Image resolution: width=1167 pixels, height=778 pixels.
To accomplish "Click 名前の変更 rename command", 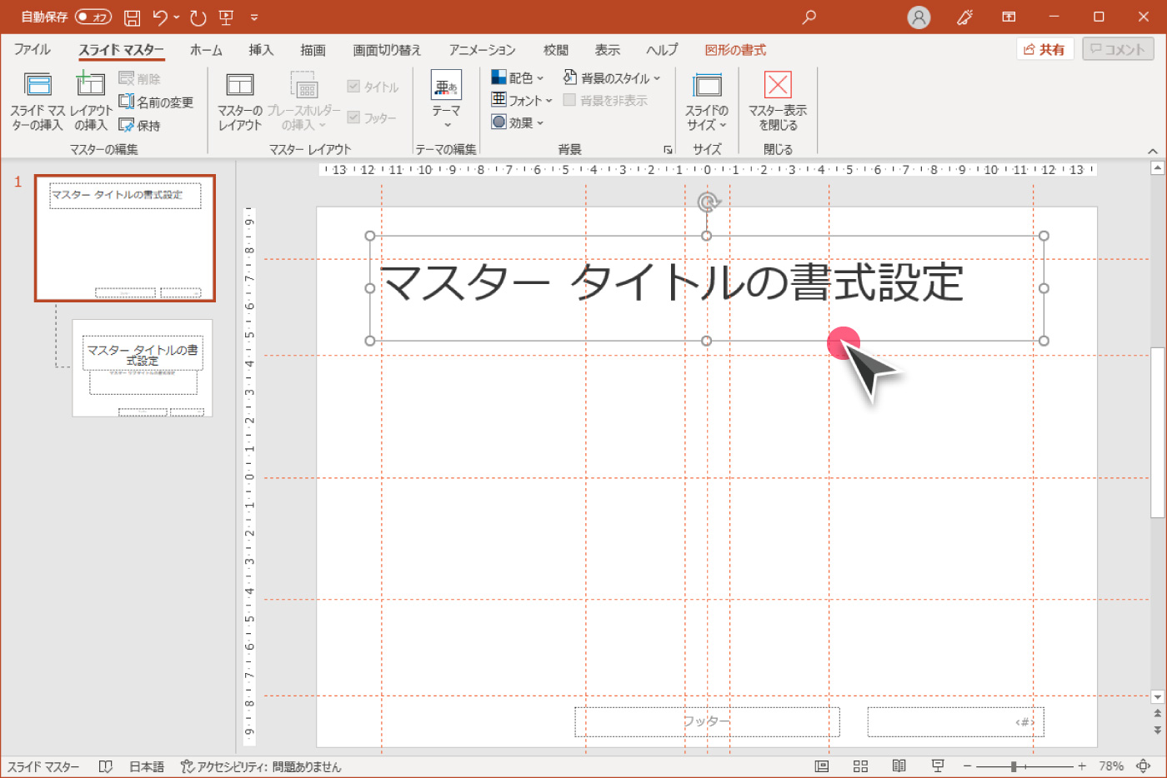I will 156,102.
